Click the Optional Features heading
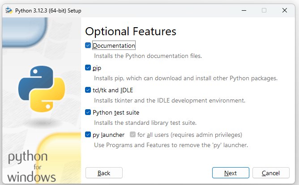The width and height of the screenshot is (299, 185). [x=131, y=31]
